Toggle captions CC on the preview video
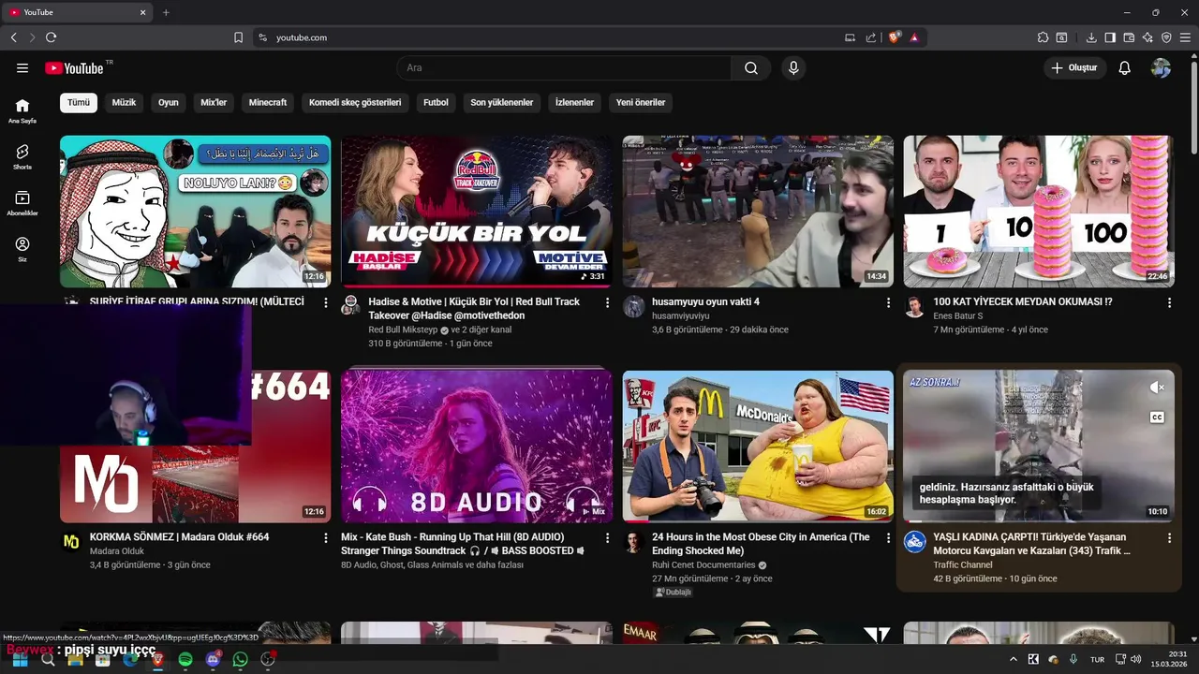This screenshot has width=1199, height=674. 1157,418
